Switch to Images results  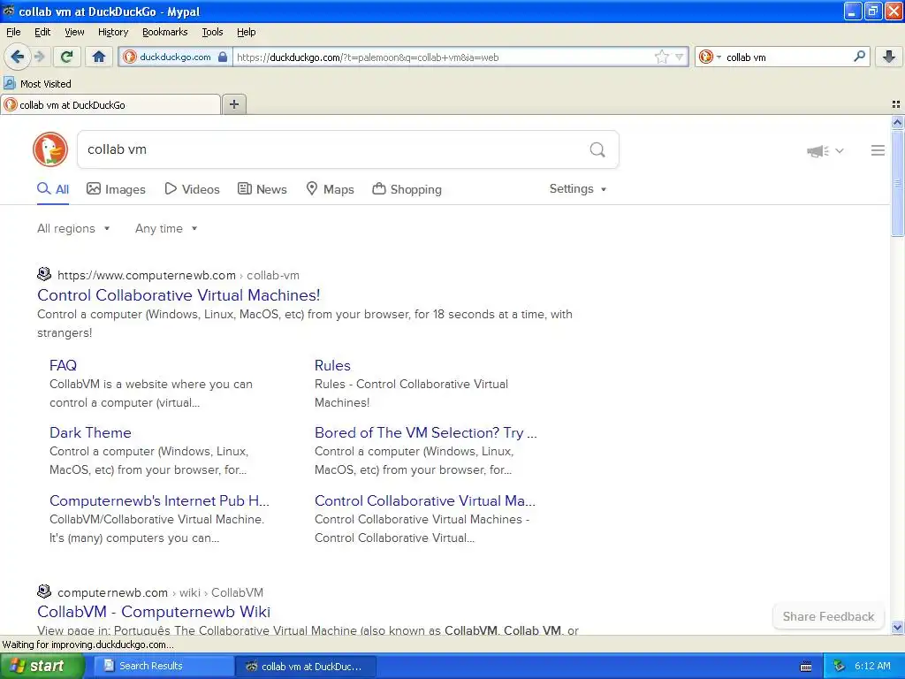coord(116,189)
